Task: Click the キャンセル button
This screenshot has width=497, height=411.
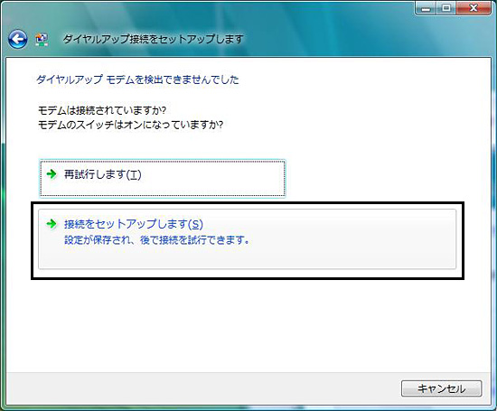Action: click(x=442, y=388)
